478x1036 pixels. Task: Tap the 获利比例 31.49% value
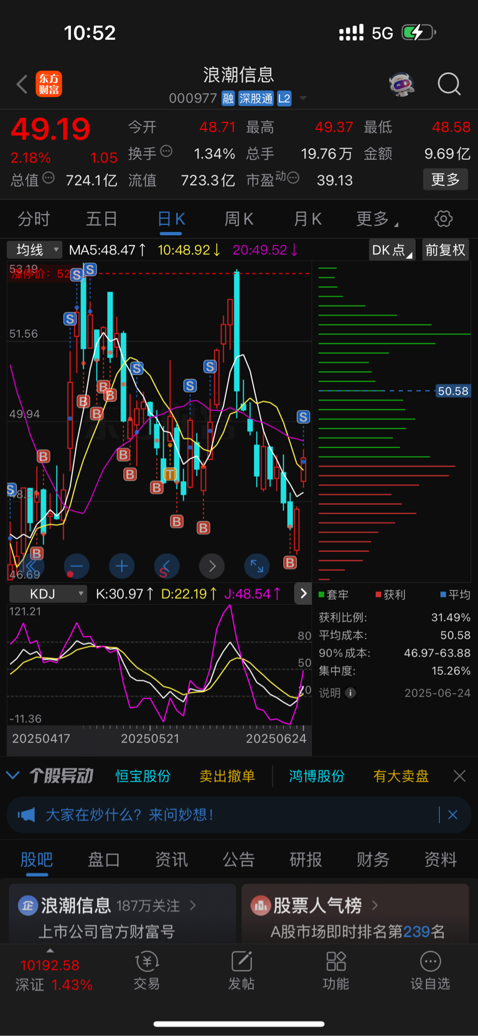[x=451, y=617]
